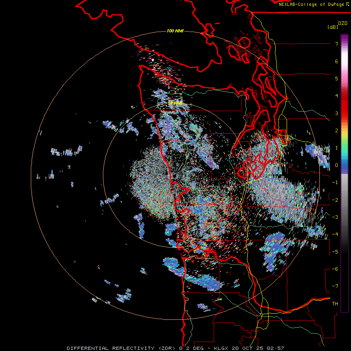Click the scale value 6 on the legend
This screenshot has height=351, width=351.
coord(337,61)
